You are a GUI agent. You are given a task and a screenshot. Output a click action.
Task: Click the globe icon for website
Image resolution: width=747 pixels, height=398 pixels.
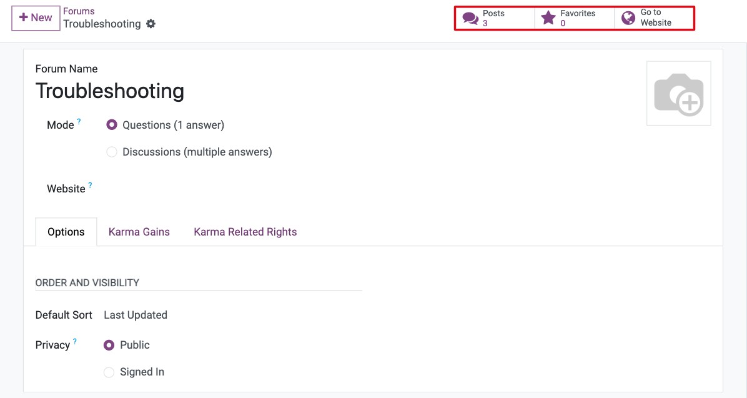point(628,18)
